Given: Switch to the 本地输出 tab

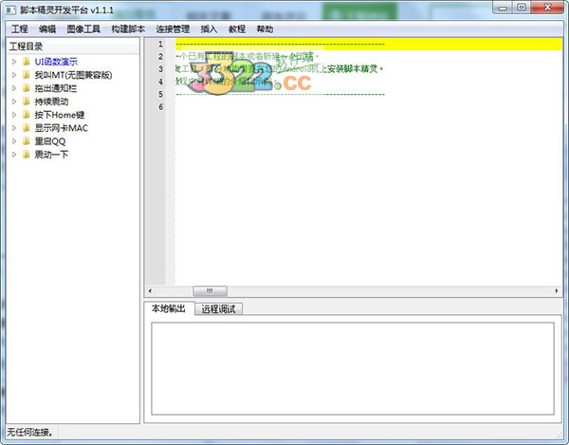Looking at the screenshot, I should [x=169, y=308].
